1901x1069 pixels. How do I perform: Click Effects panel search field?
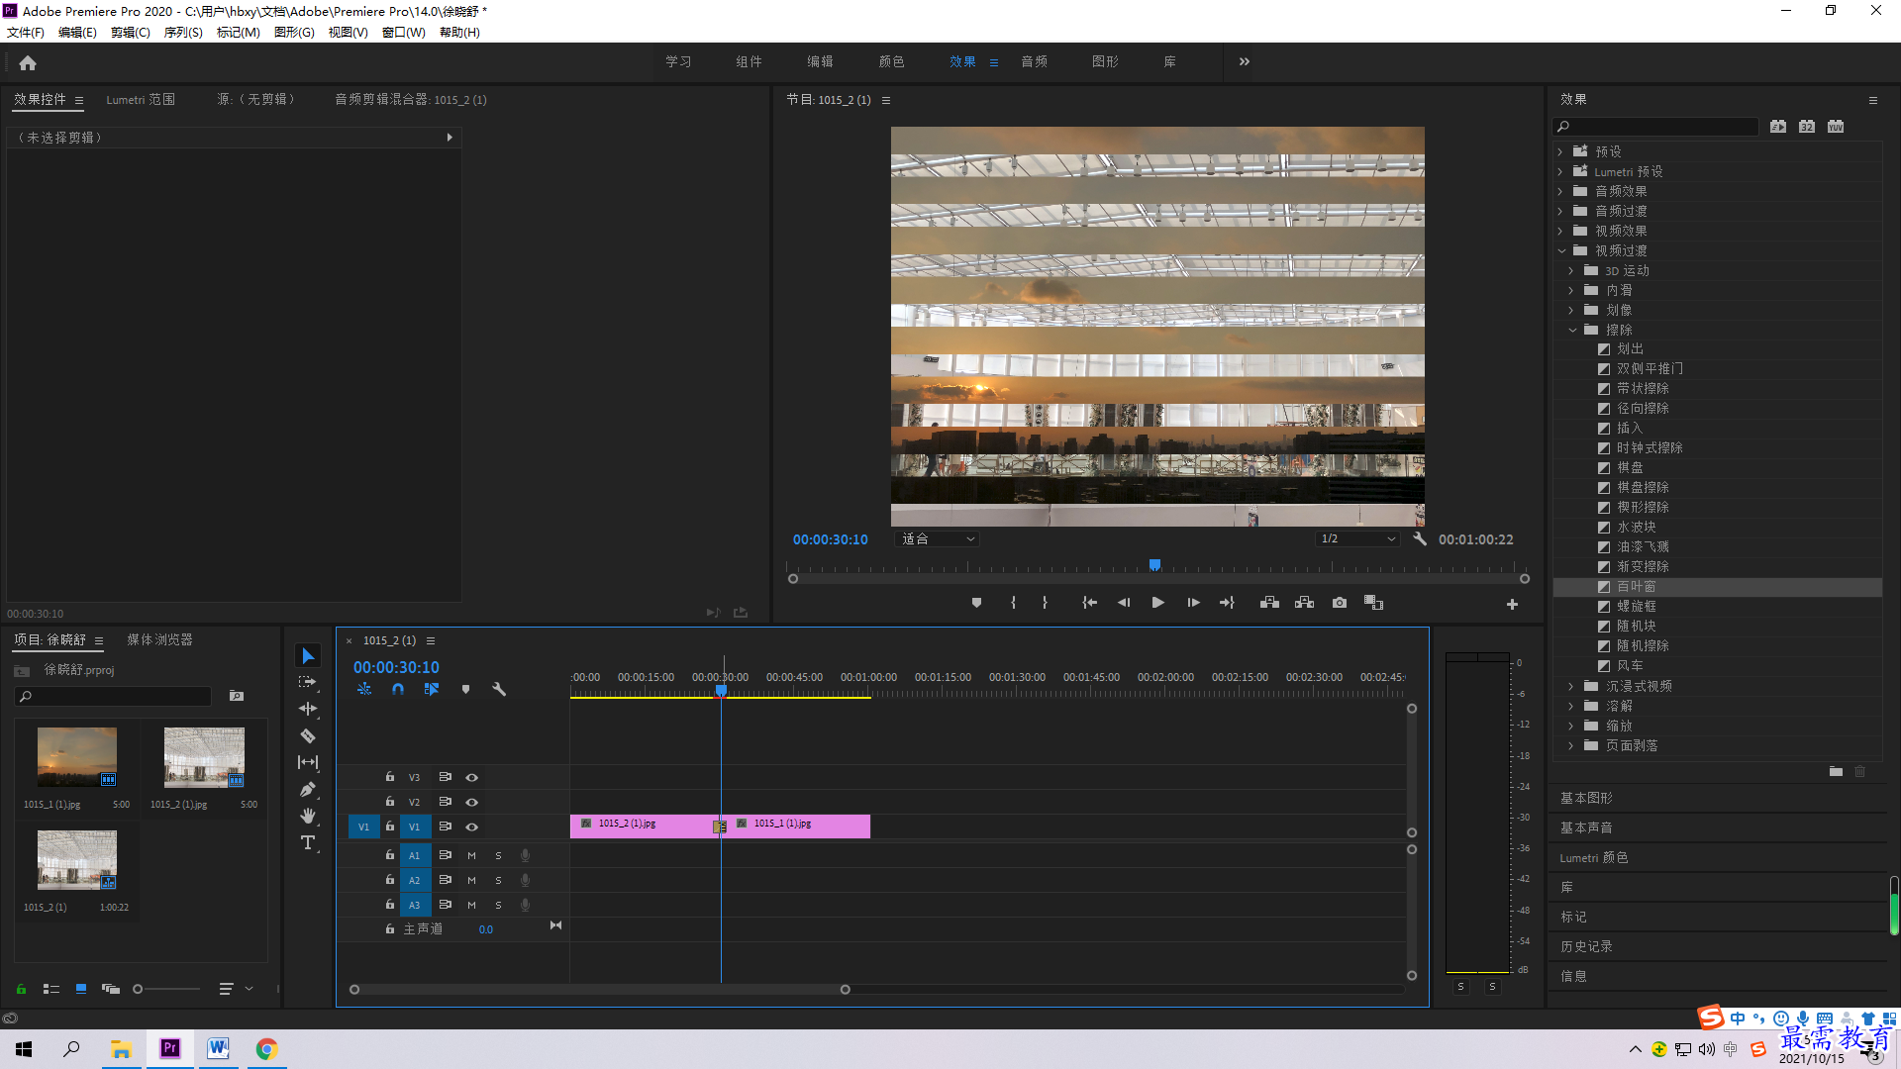1656,127
